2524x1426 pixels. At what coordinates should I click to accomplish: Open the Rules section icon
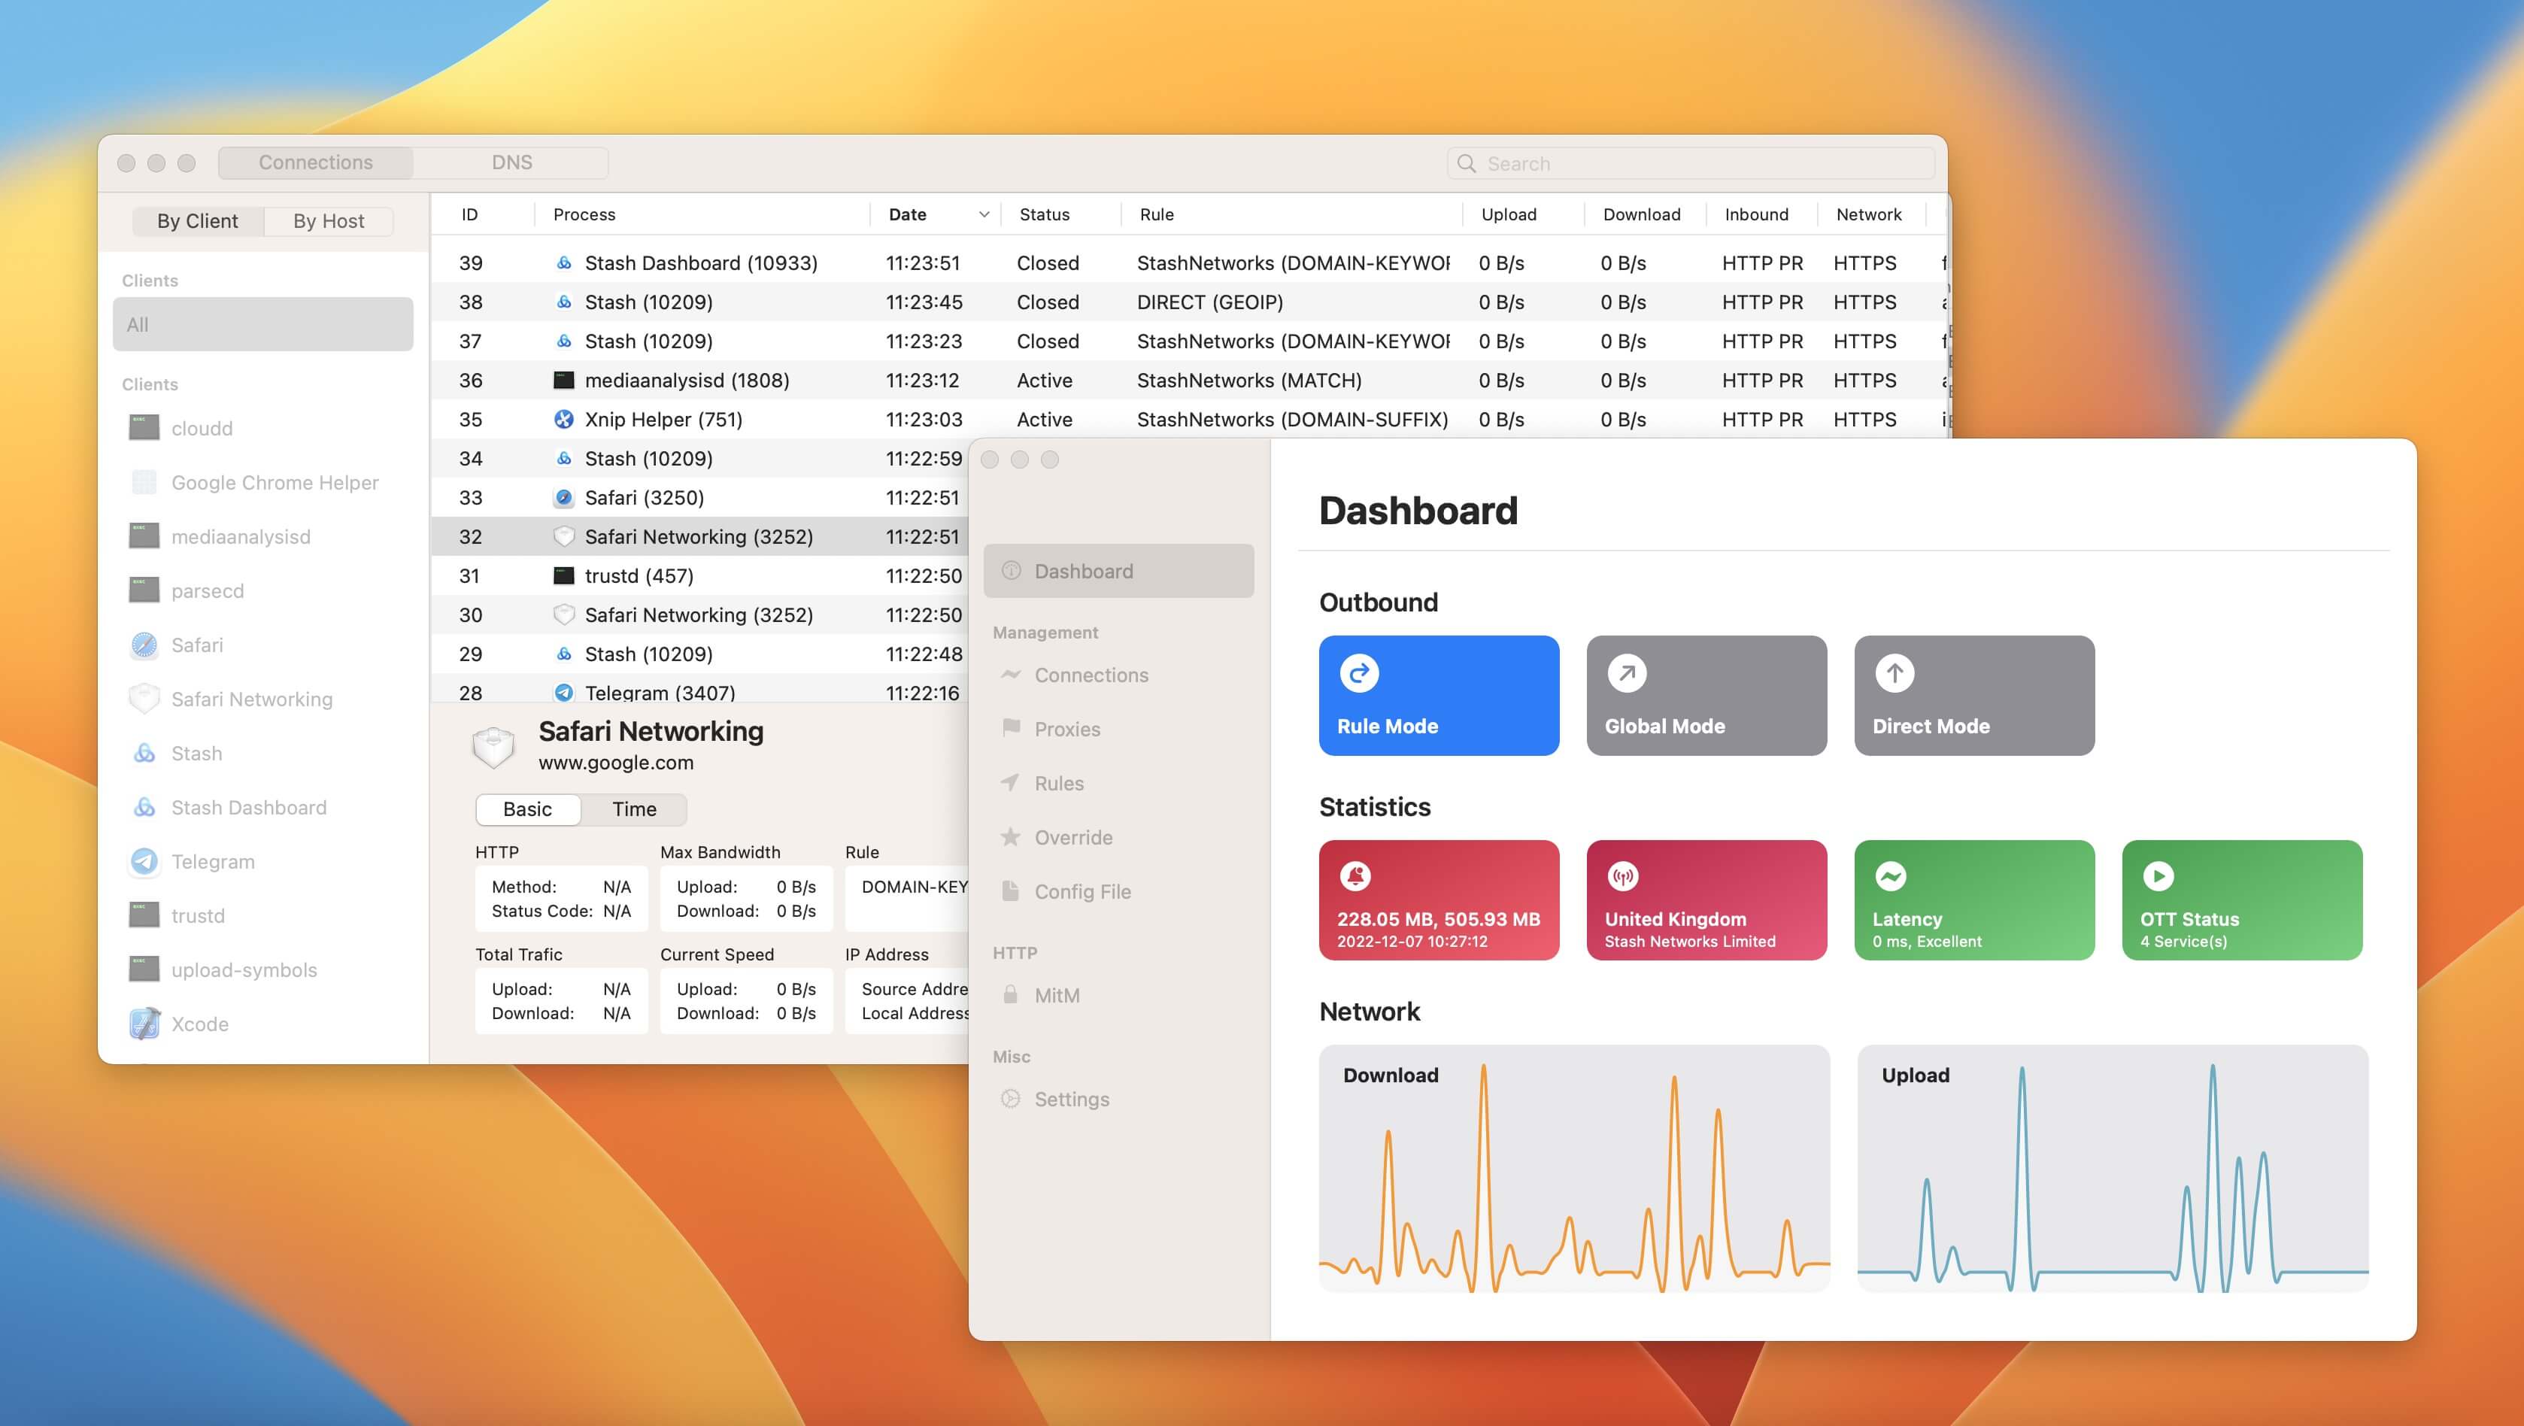tap(1010, 783)
